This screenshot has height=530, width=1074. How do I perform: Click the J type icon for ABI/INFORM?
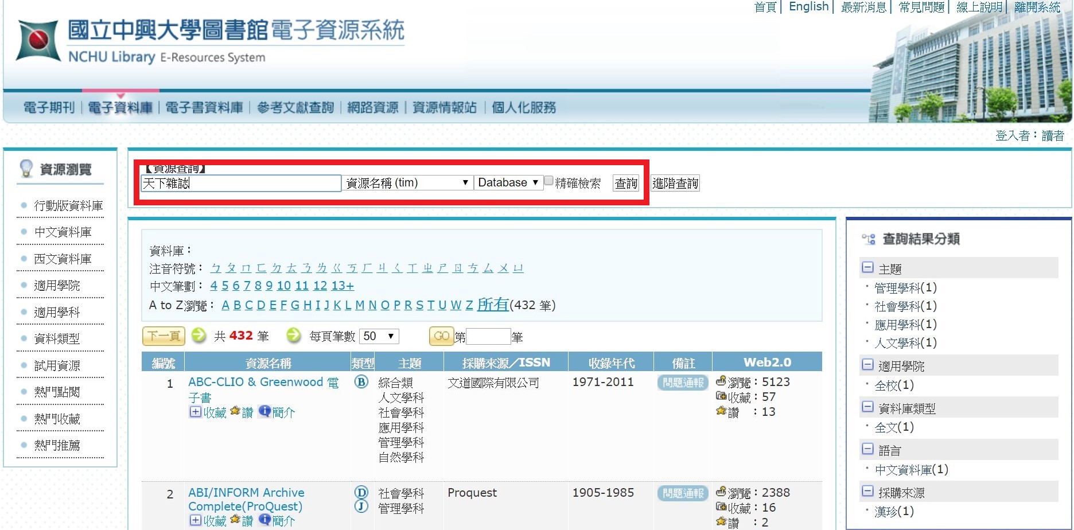[x=361, y=506]
